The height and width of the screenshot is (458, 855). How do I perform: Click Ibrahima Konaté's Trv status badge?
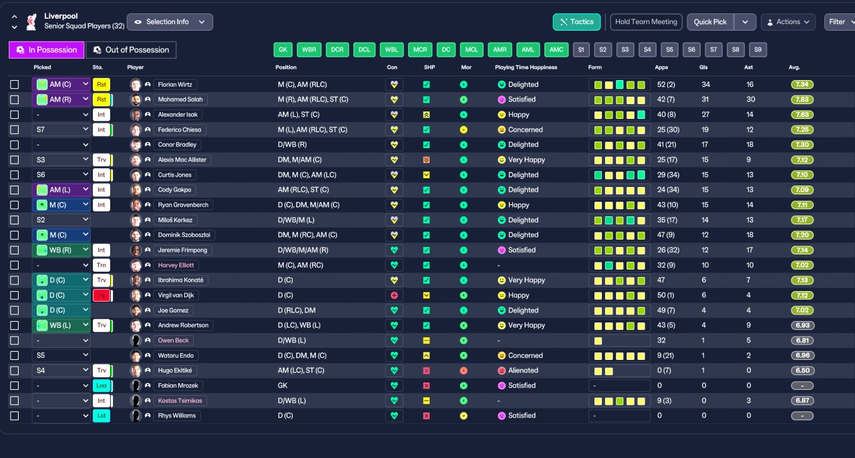pos(101,280)
